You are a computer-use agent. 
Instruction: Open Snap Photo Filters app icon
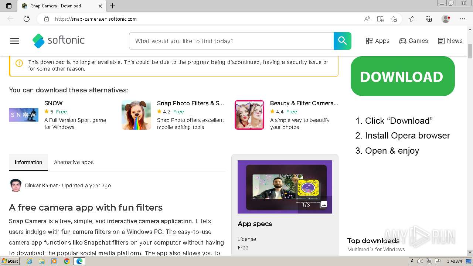136,115
